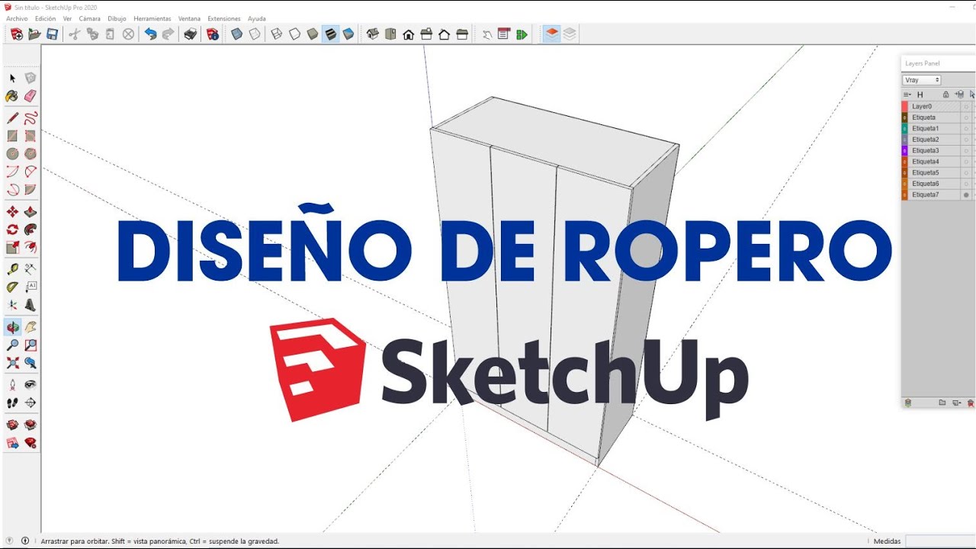Open the Ventana menu

tap(189, 18)
